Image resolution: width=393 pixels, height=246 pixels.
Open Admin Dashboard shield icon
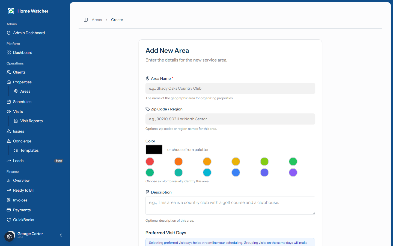coord(9,33)
